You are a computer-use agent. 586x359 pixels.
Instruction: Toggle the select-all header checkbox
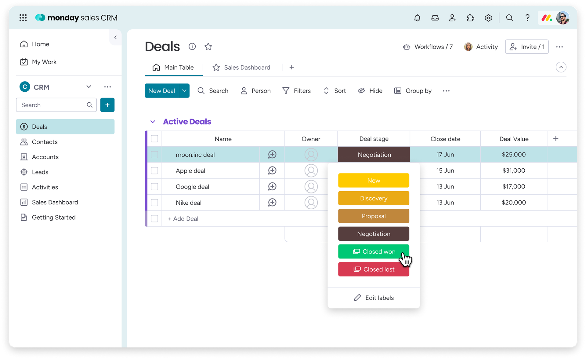(155, 139)
